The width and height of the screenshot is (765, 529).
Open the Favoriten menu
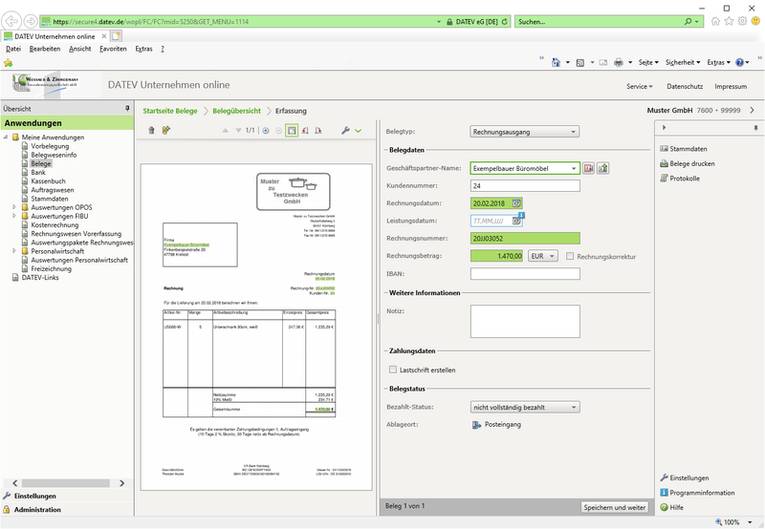[x=113, y=49]
